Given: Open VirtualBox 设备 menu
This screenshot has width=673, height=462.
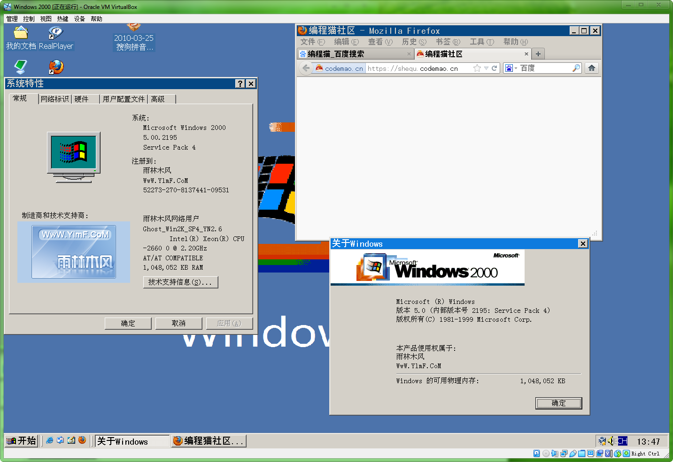Looking at the screenshot, I should click(80, 19).
